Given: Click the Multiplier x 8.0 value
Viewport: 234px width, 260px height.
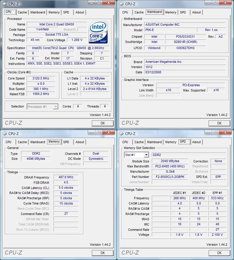Looking at the screenshot, I should (x=41, y=84).
